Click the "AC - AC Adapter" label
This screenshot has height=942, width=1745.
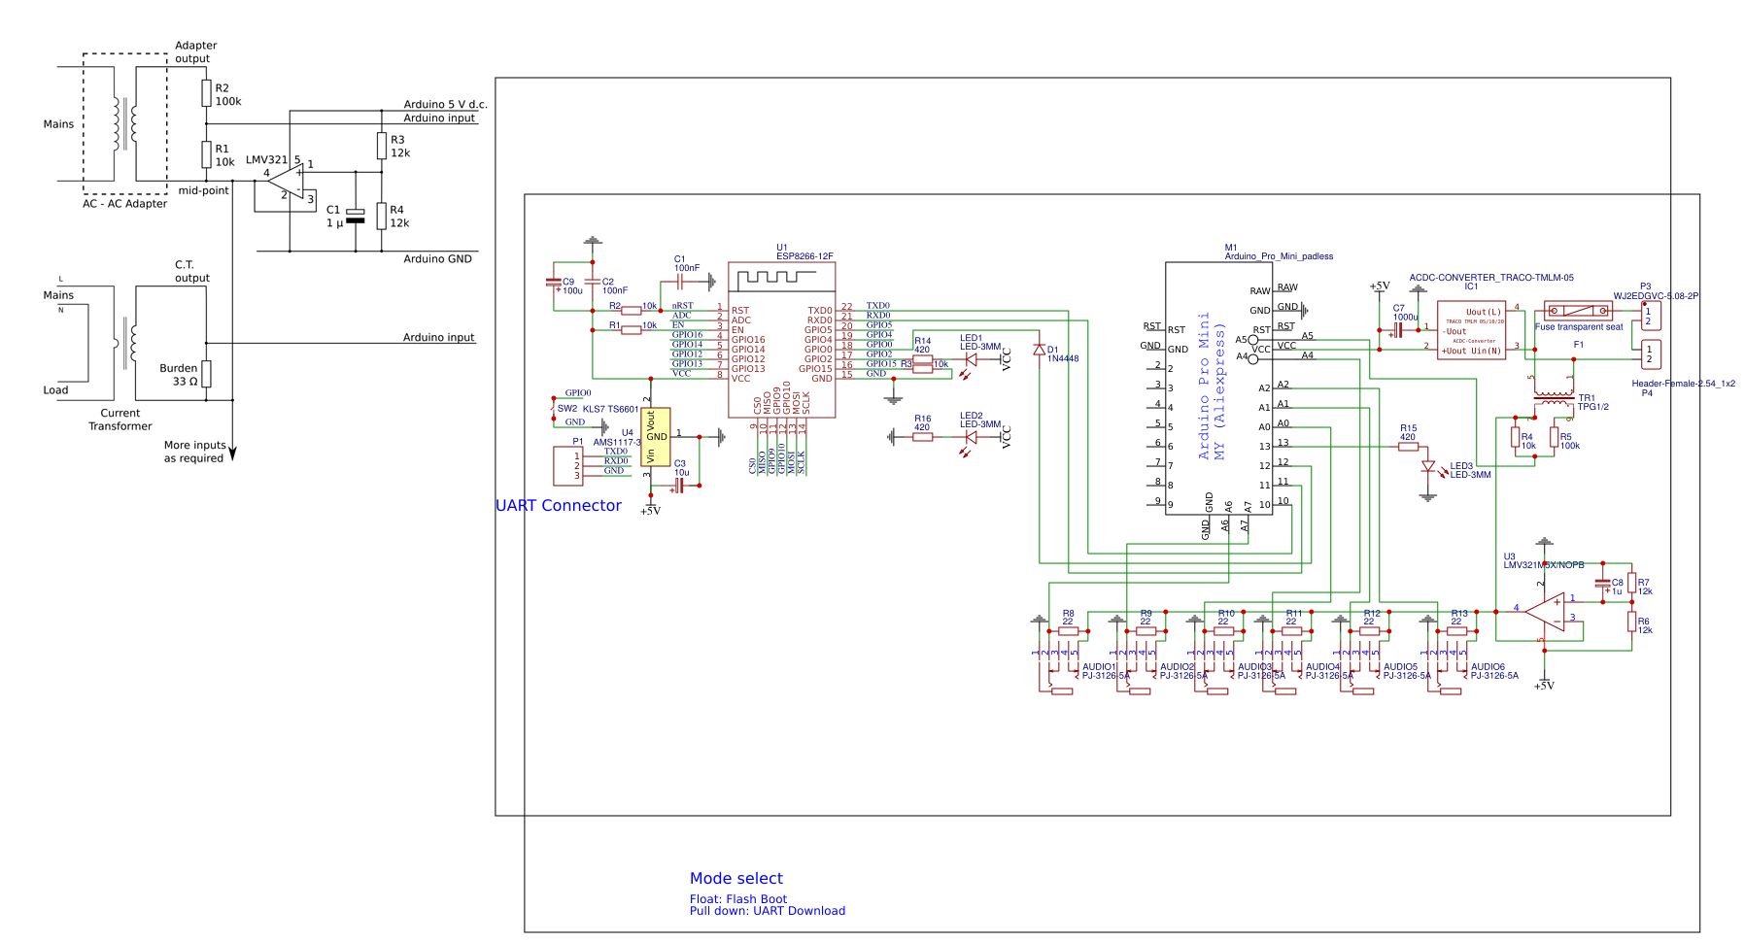point(124,204)
